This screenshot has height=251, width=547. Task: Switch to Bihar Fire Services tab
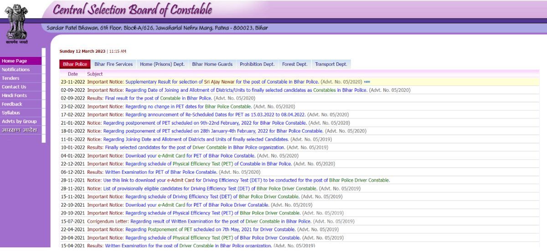pos(114,64)
